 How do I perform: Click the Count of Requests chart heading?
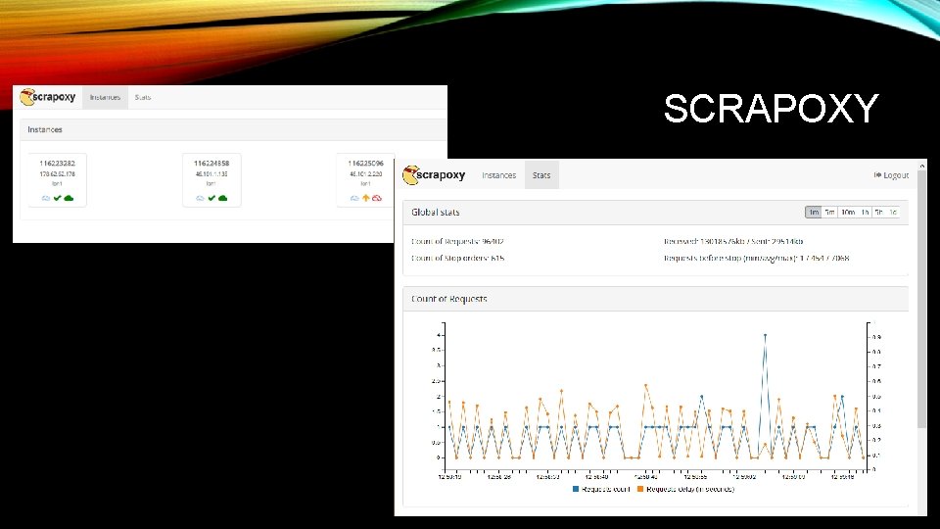click(x=449, y=299)
